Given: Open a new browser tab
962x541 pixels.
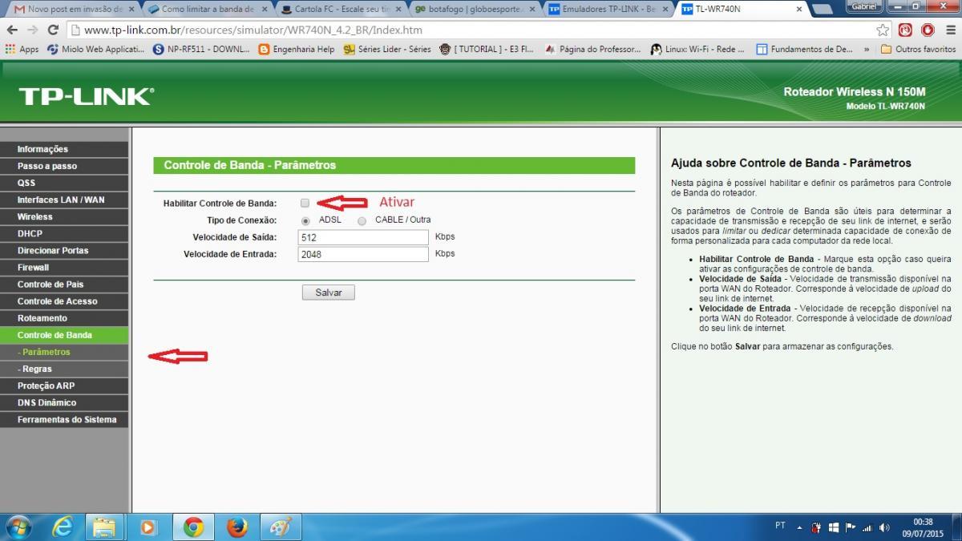Looking at the screenshot, I should coord(821,10).
